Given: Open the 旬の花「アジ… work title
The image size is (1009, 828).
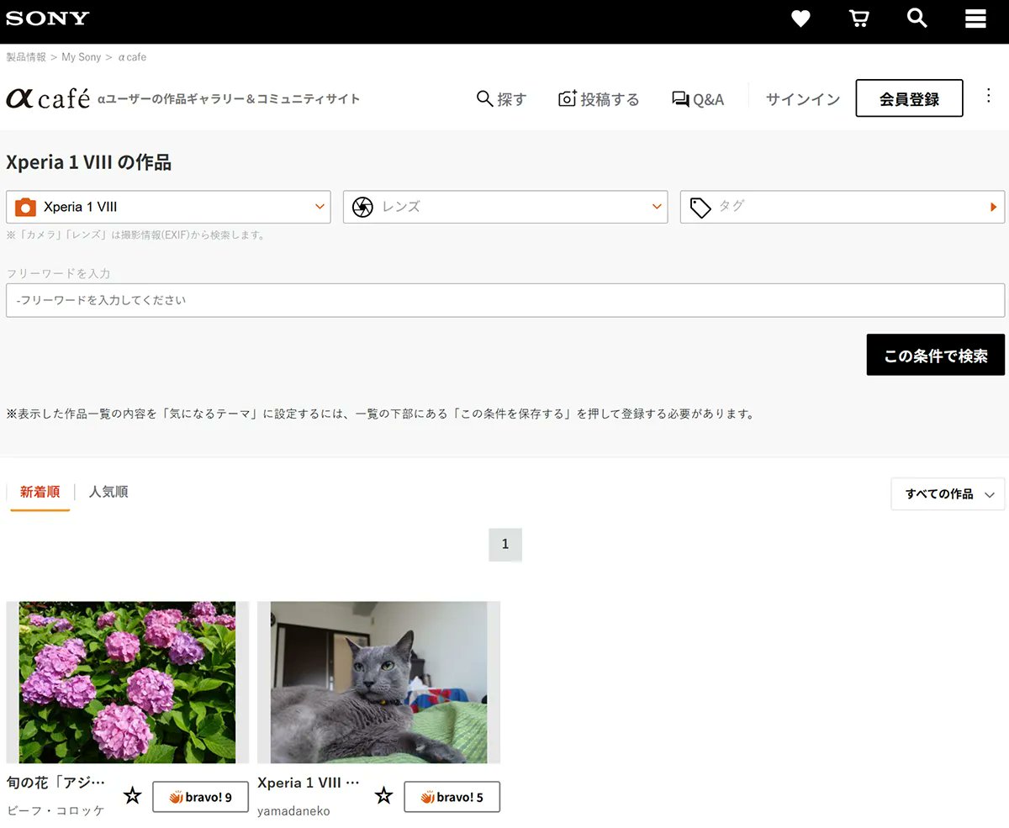Looking at the screenshot, I should [x=56, y=783].
